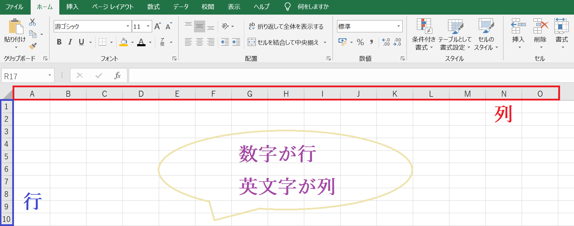This screenshot has width=574, height=226.
Task: Select row header 5
Action: tap(6, 156)
